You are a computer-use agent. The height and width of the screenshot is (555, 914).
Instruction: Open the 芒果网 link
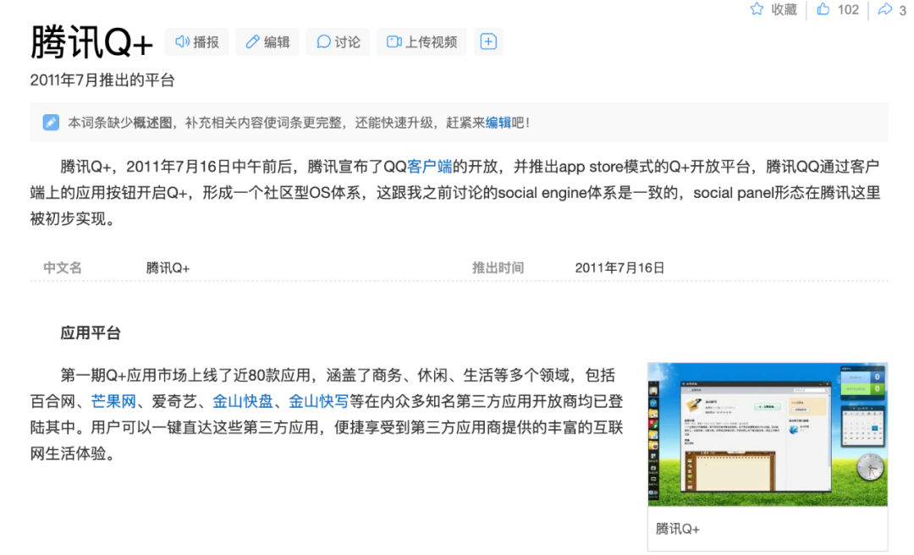[x=113, y=401]
